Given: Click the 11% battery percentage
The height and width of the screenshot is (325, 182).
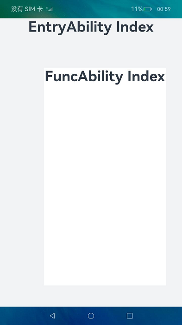Looking at the screenshot, I should point(137,9).
